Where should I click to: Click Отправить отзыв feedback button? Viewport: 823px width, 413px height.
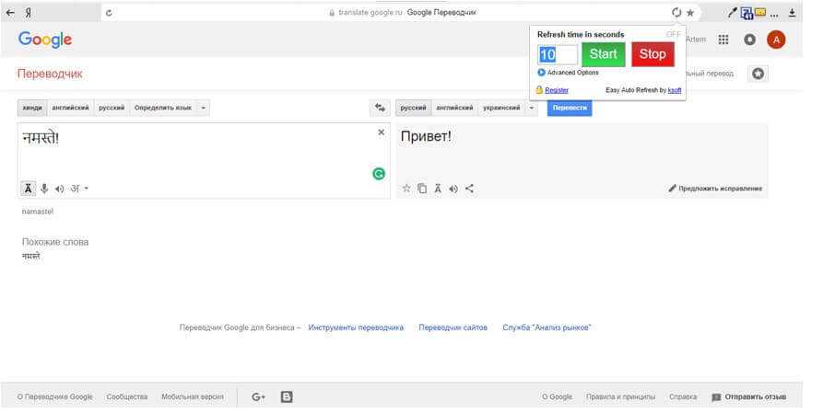[749, 396]
